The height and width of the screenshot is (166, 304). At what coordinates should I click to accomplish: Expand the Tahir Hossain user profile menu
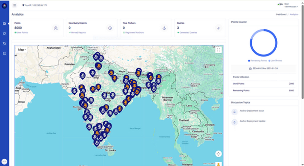click(291, 6)
